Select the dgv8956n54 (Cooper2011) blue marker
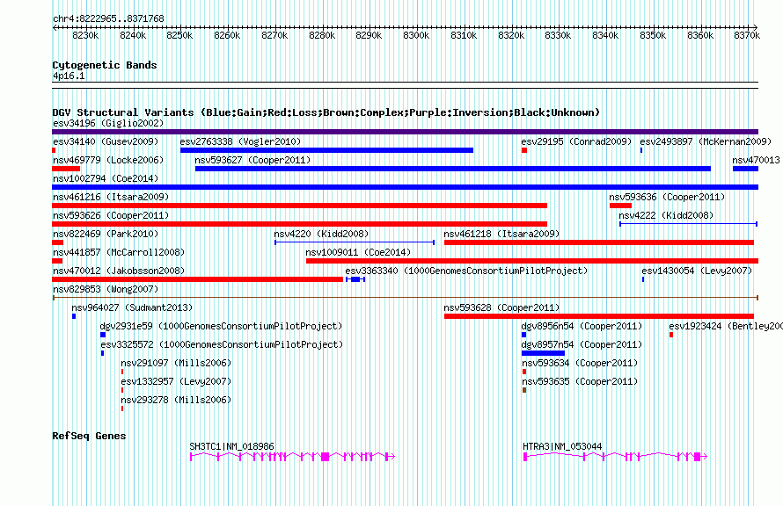Screen dimensions: 783x506 coord(523,335)
